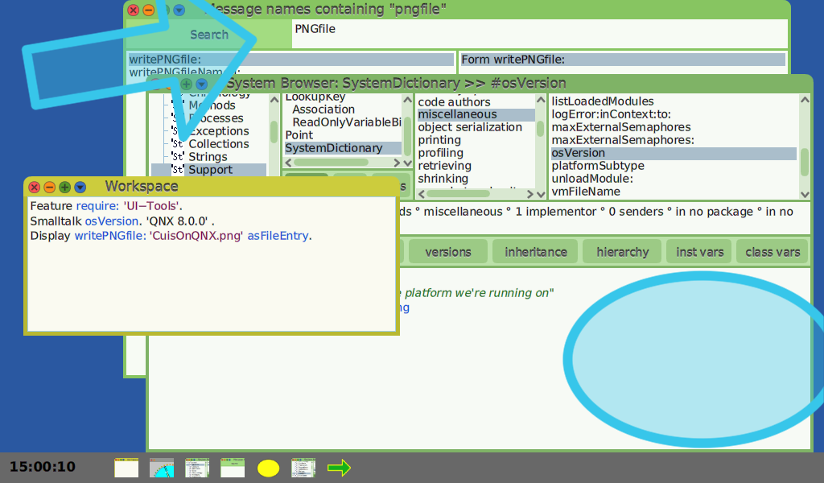The image size is (824, 483).
Task: Expand the Workspace window with green button
Action: pyautogui.click(x=64, y=187)
